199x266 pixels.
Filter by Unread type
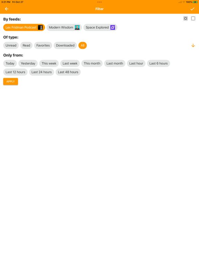pos(11,45)
